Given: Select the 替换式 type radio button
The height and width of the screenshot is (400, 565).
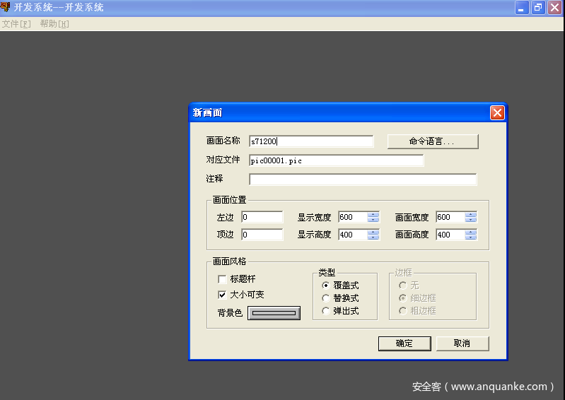Looking at the screenshot, I should [x=326, y=298].
